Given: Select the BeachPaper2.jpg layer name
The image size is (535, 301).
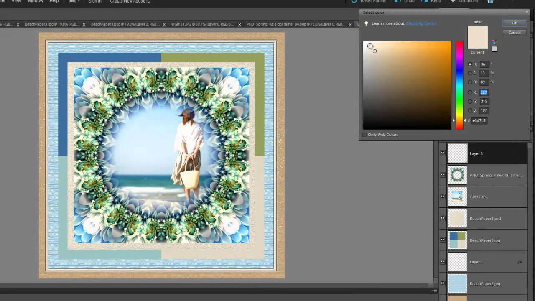Looking at the screenshot, I should click(485, 284).
